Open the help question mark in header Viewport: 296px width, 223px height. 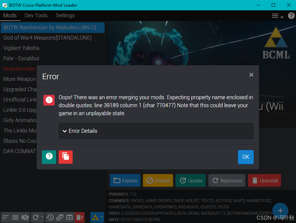pyautogui.click(x=291, y=16)
